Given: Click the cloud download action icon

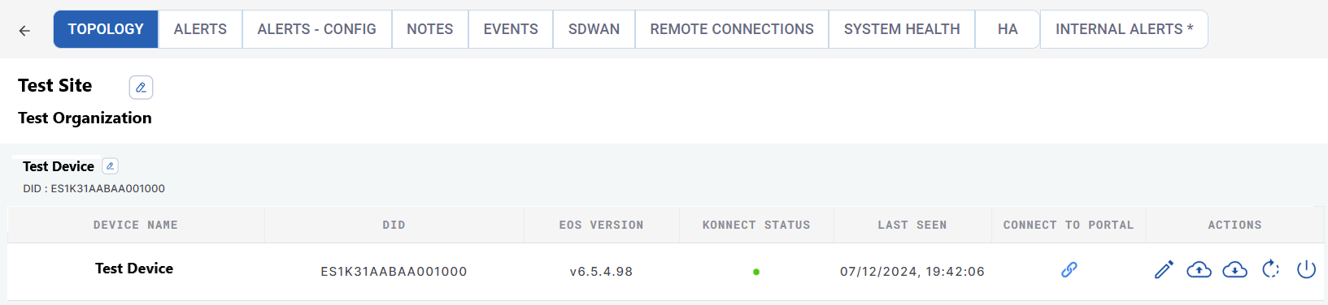Looking at the screenshot, I should click(1234, 269).
